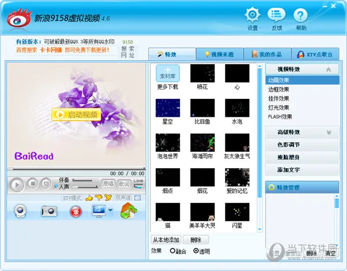Switch to the KTV点歌台 tab

tap(315, 54)
